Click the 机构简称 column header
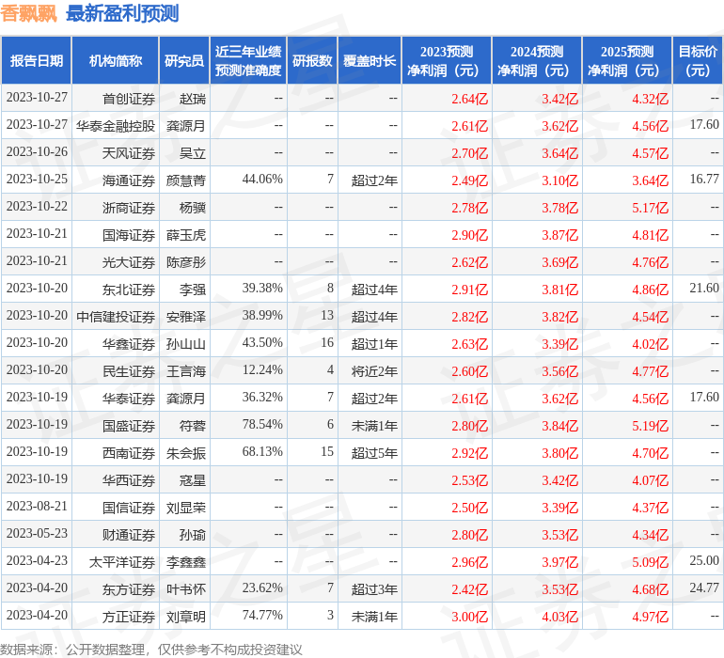 click(x=116, y=60)
